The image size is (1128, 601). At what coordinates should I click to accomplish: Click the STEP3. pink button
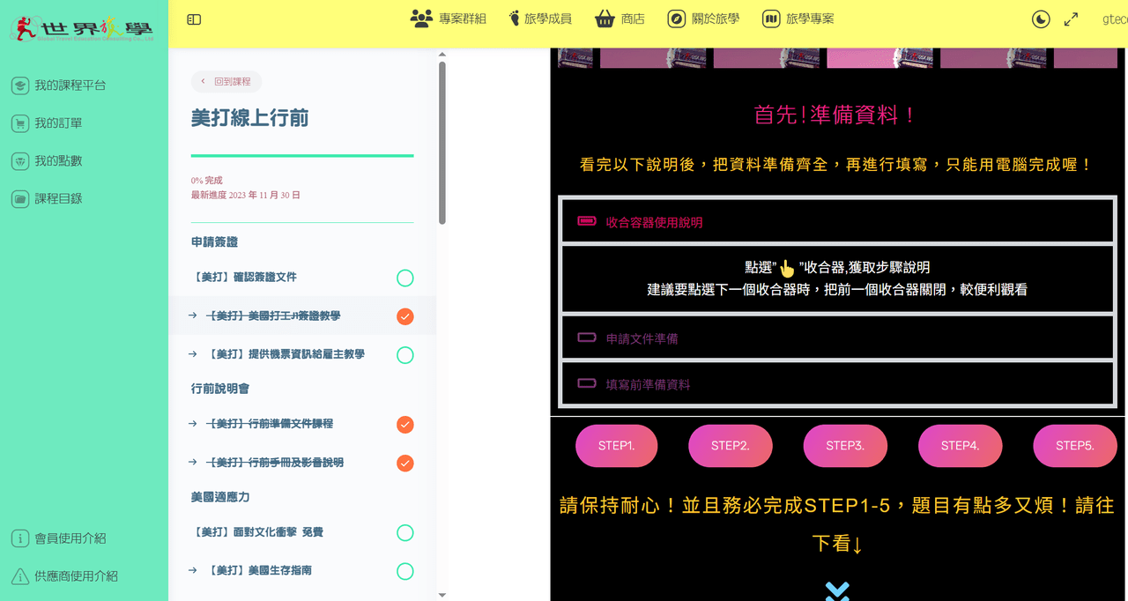(x=845, y=446)
